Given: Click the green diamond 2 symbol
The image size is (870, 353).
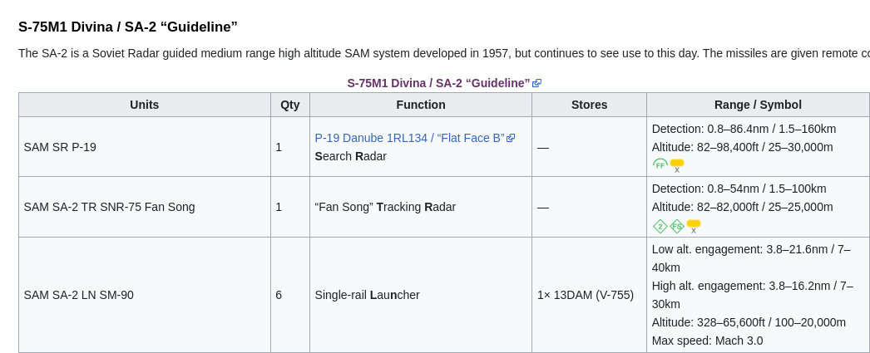Looking at the screenshot, I should (660, 226).
